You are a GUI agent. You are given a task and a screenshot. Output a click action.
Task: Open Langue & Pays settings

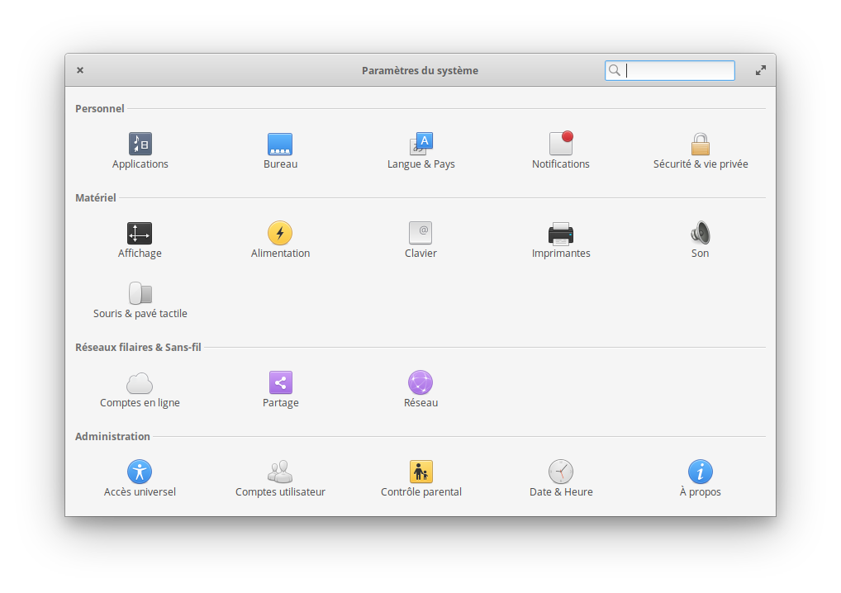[x=421, y=151]
